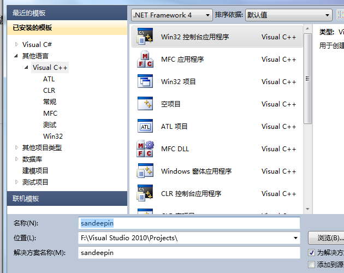Viewport: 344px width, 273px height.
Task: Toggle the 为解决方案创建目录 checkbox
Action: pos(312,253)
